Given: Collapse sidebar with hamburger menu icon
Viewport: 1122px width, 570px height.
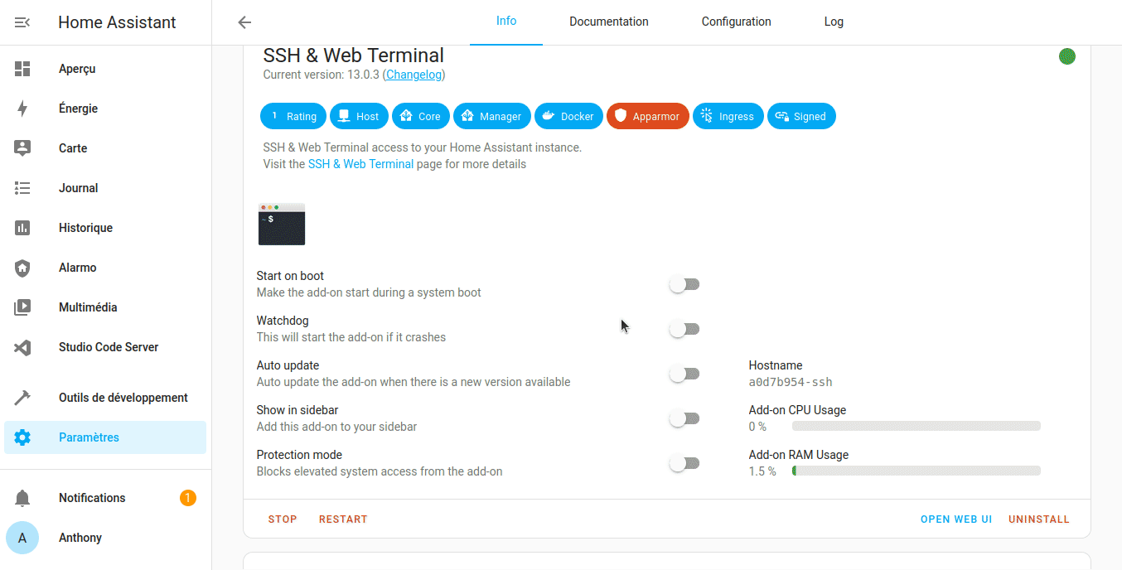Looking at the screenshot, I should tap(22, 22).
